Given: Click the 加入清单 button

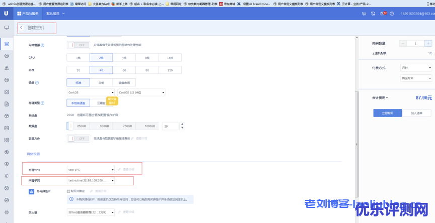Looking at the screenshot, I should (417, 113).
